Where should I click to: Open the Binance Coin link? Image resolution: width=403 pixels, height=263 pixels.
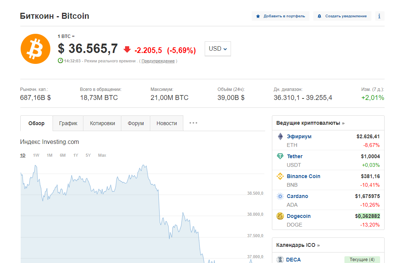pos(303,176)
